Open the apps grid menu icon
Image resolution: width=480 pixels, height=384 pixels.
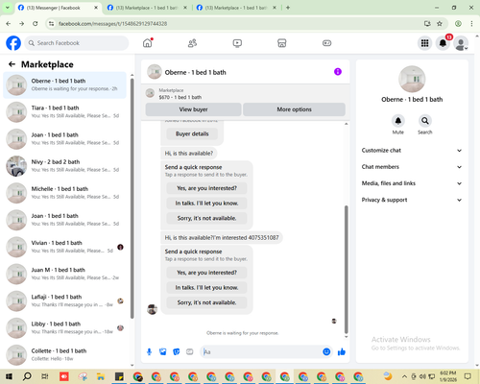tap(424, 43)
